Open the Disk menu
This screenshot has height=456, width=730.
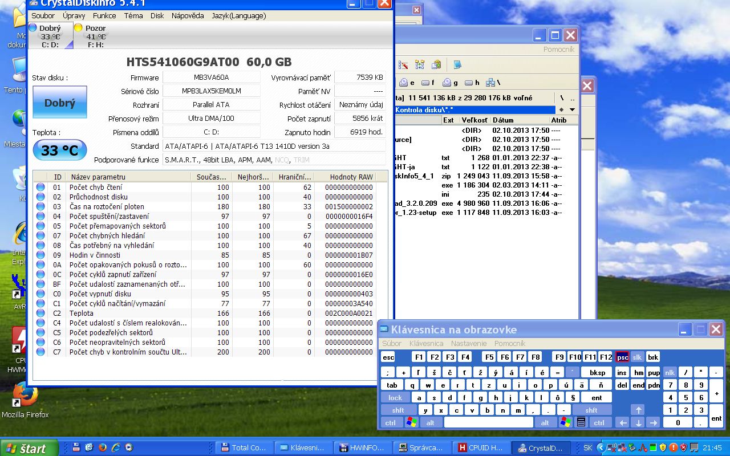157,15
